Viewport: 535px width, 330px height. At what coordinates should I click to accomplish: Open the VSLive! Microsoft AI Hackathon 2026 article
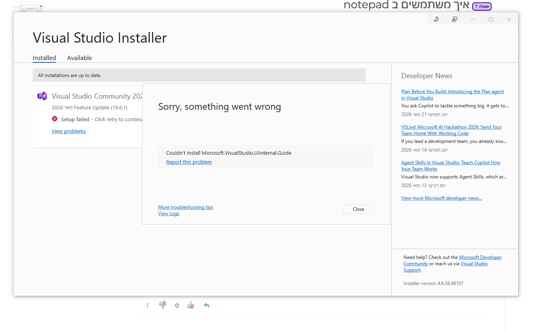(451, 130)
